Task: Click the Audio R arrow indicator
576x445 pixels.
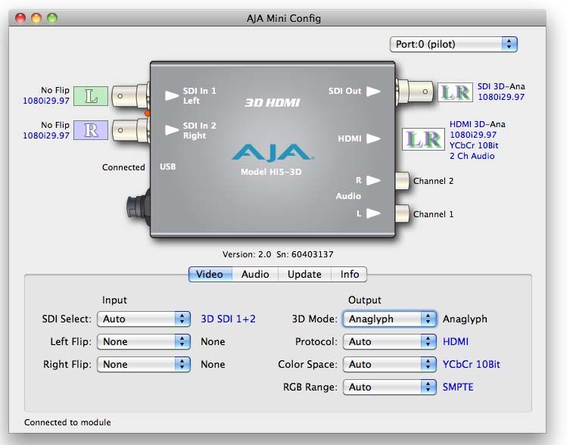Action: (373, 180)
